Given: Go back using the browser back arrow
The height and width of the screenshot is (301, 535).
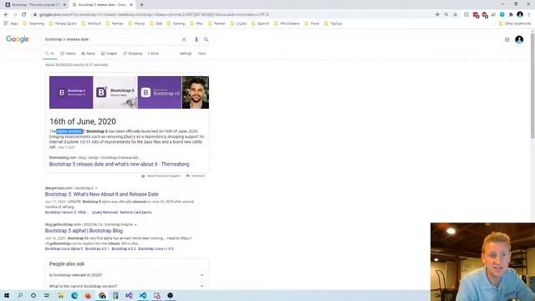Looking at the screenshot, I should point(6,15).
